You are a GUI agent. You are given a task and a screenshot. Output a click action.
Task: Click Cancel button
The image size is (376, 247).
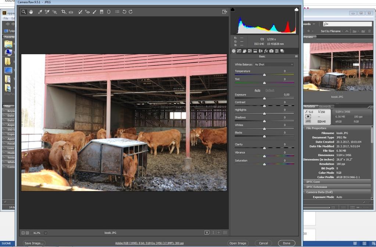click(263, 243)
